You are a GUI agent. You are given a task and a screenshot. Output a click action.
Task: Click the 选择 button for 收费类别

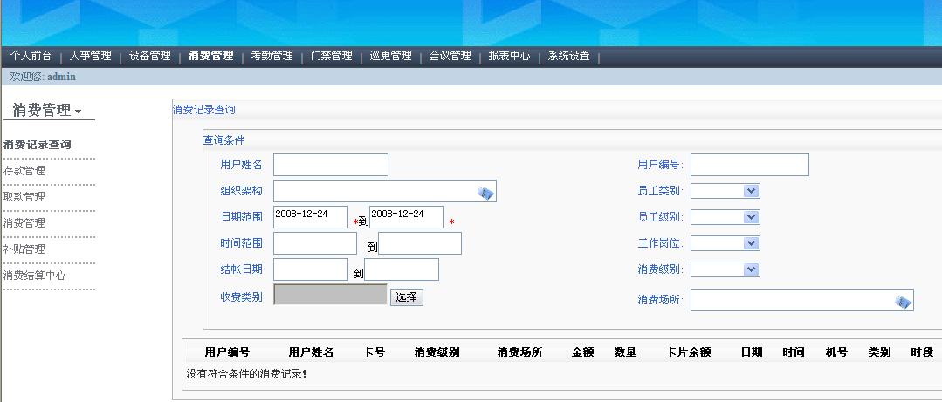(407, 297)
